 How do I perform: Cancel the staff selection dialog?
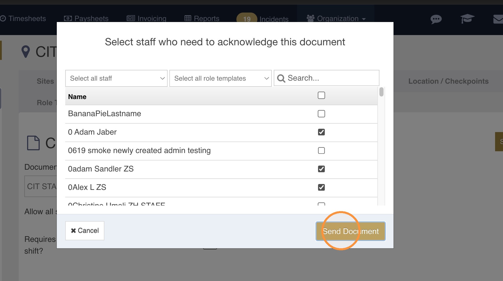85,231
